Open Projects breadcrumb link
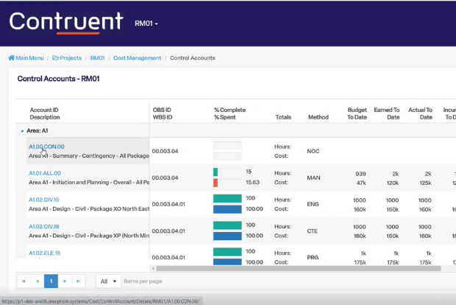The height and width of the screenshot is (305, 456). point(71,58)
